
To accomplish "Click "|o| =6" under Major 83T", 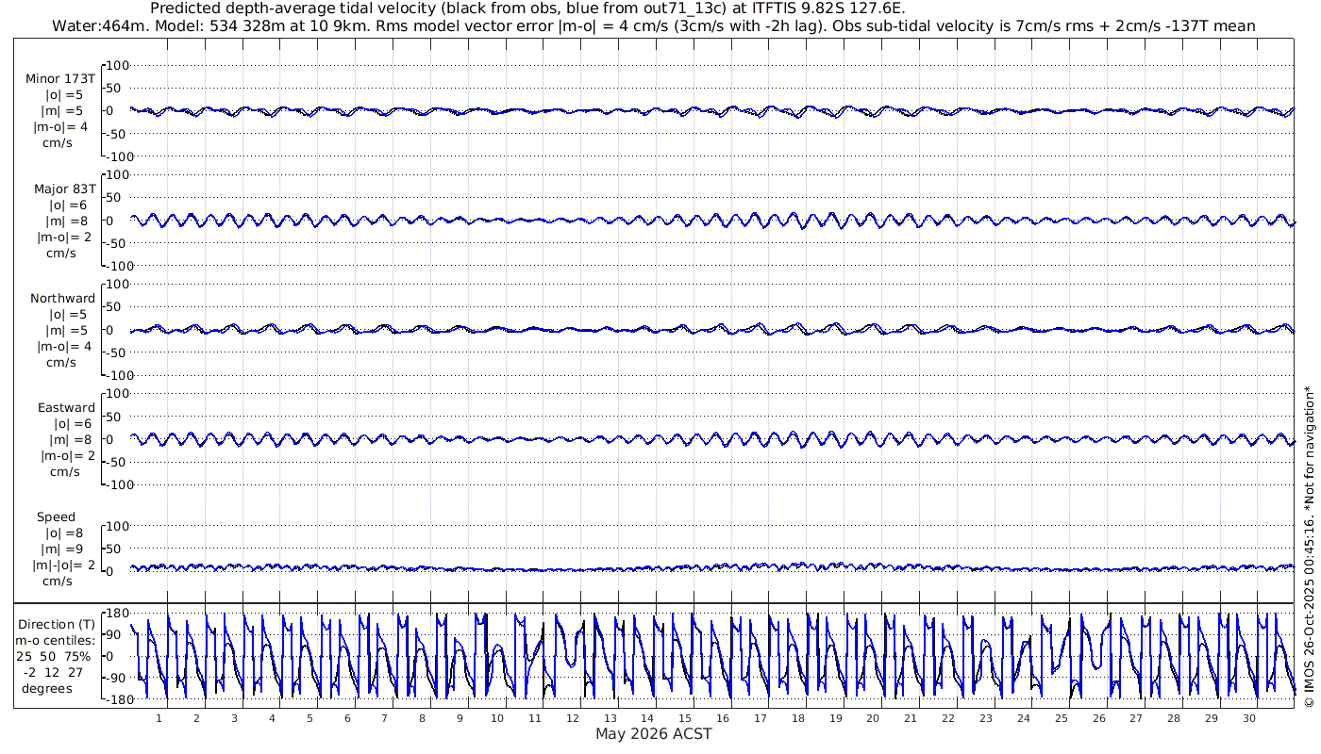I will pyautogui.click(x=66, y=205).
